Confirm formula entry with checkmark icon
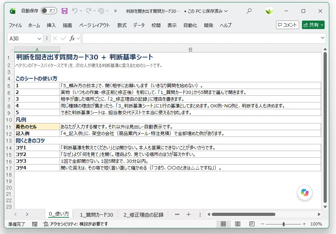The height and width of the screenshot is (234, 336). click(x=63, y=39)
